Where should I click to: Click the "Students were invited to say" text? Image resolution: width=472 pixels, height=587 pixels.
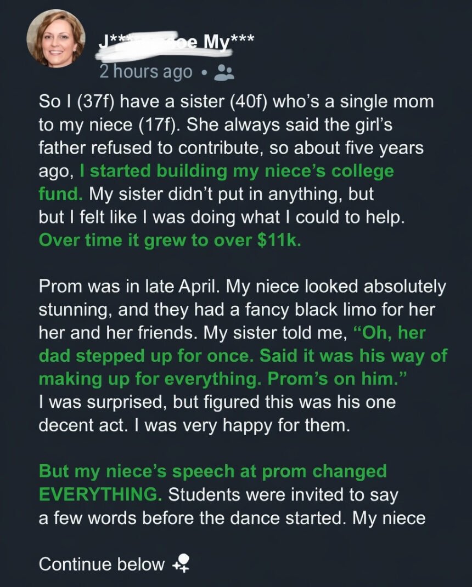click(283, 494)
